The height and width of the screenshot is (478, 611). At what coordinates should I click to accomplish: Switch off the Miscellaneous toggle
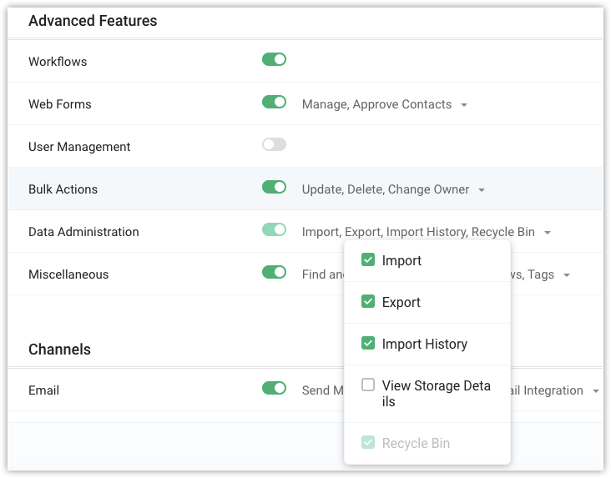point(274,272)
